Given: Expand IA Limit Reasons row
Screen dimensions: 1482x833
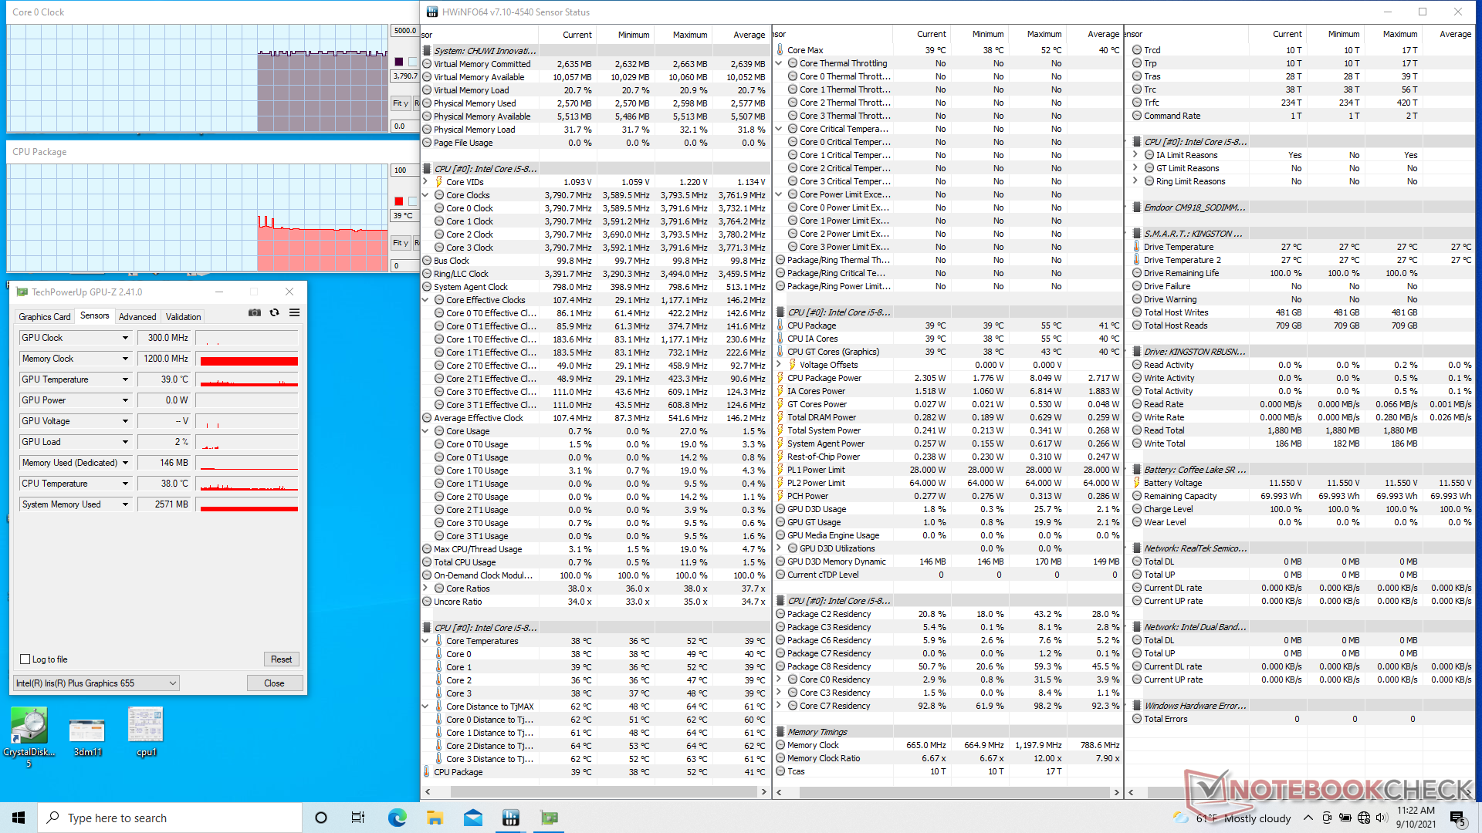Looking at the screenshot, I should (x=1135, y=155).
